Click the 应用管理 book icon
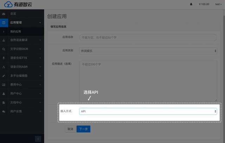Screen dimensions: 225x143 point(4,23)
